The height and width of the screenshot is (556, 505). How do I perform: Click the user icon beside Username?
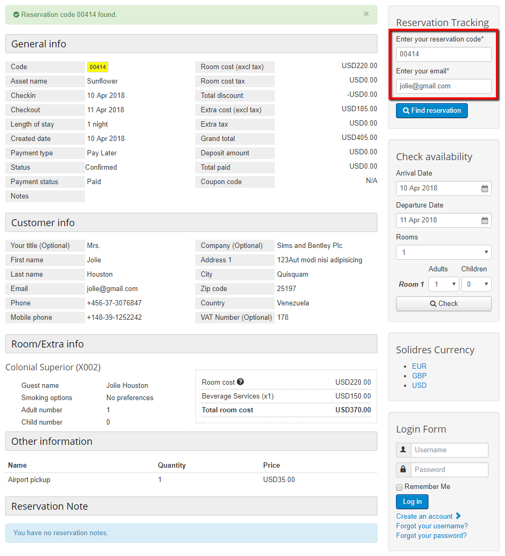pyautogui.click(x=403, y=450)
